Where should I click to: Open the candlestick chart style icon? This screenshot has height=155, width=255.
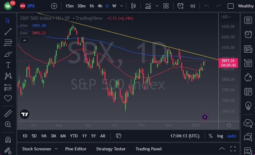pyautogui.click(x=134, y=6)
